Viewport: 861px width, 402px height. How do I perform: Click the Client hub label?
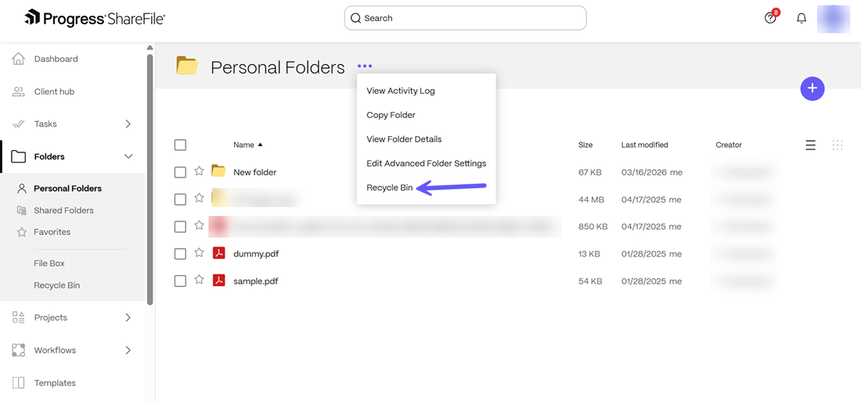(54, 92)
